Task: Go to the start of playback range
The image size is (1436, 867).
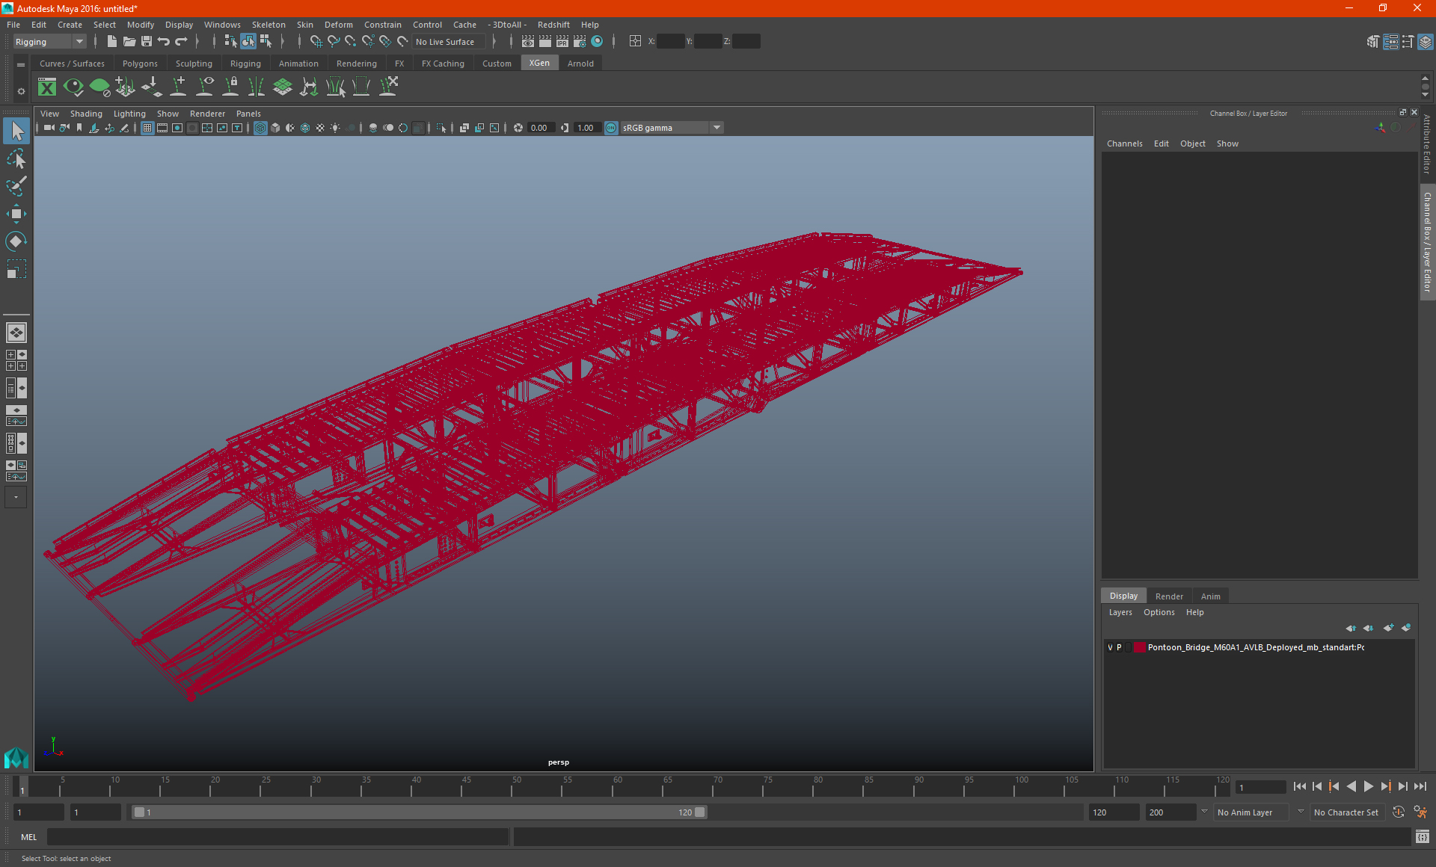Action: pyautogui.click(x=1299, y=786)
